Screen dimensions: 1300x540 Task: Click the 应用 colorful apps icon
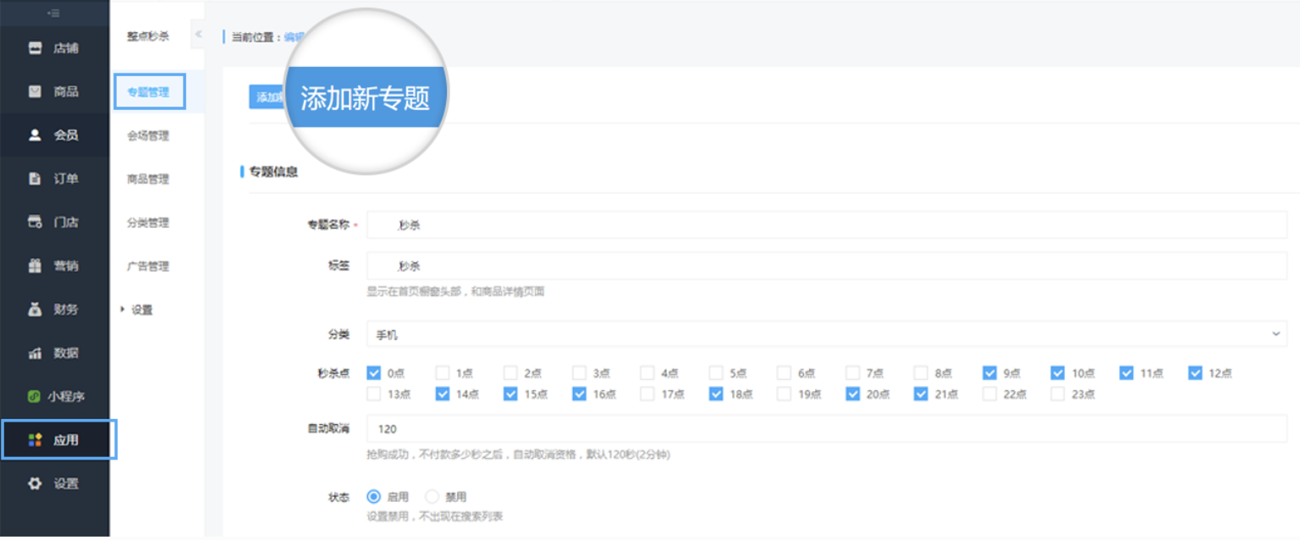35,440
